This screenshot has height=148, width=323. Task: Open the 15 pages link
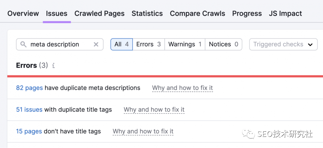(x=29, y=131)
